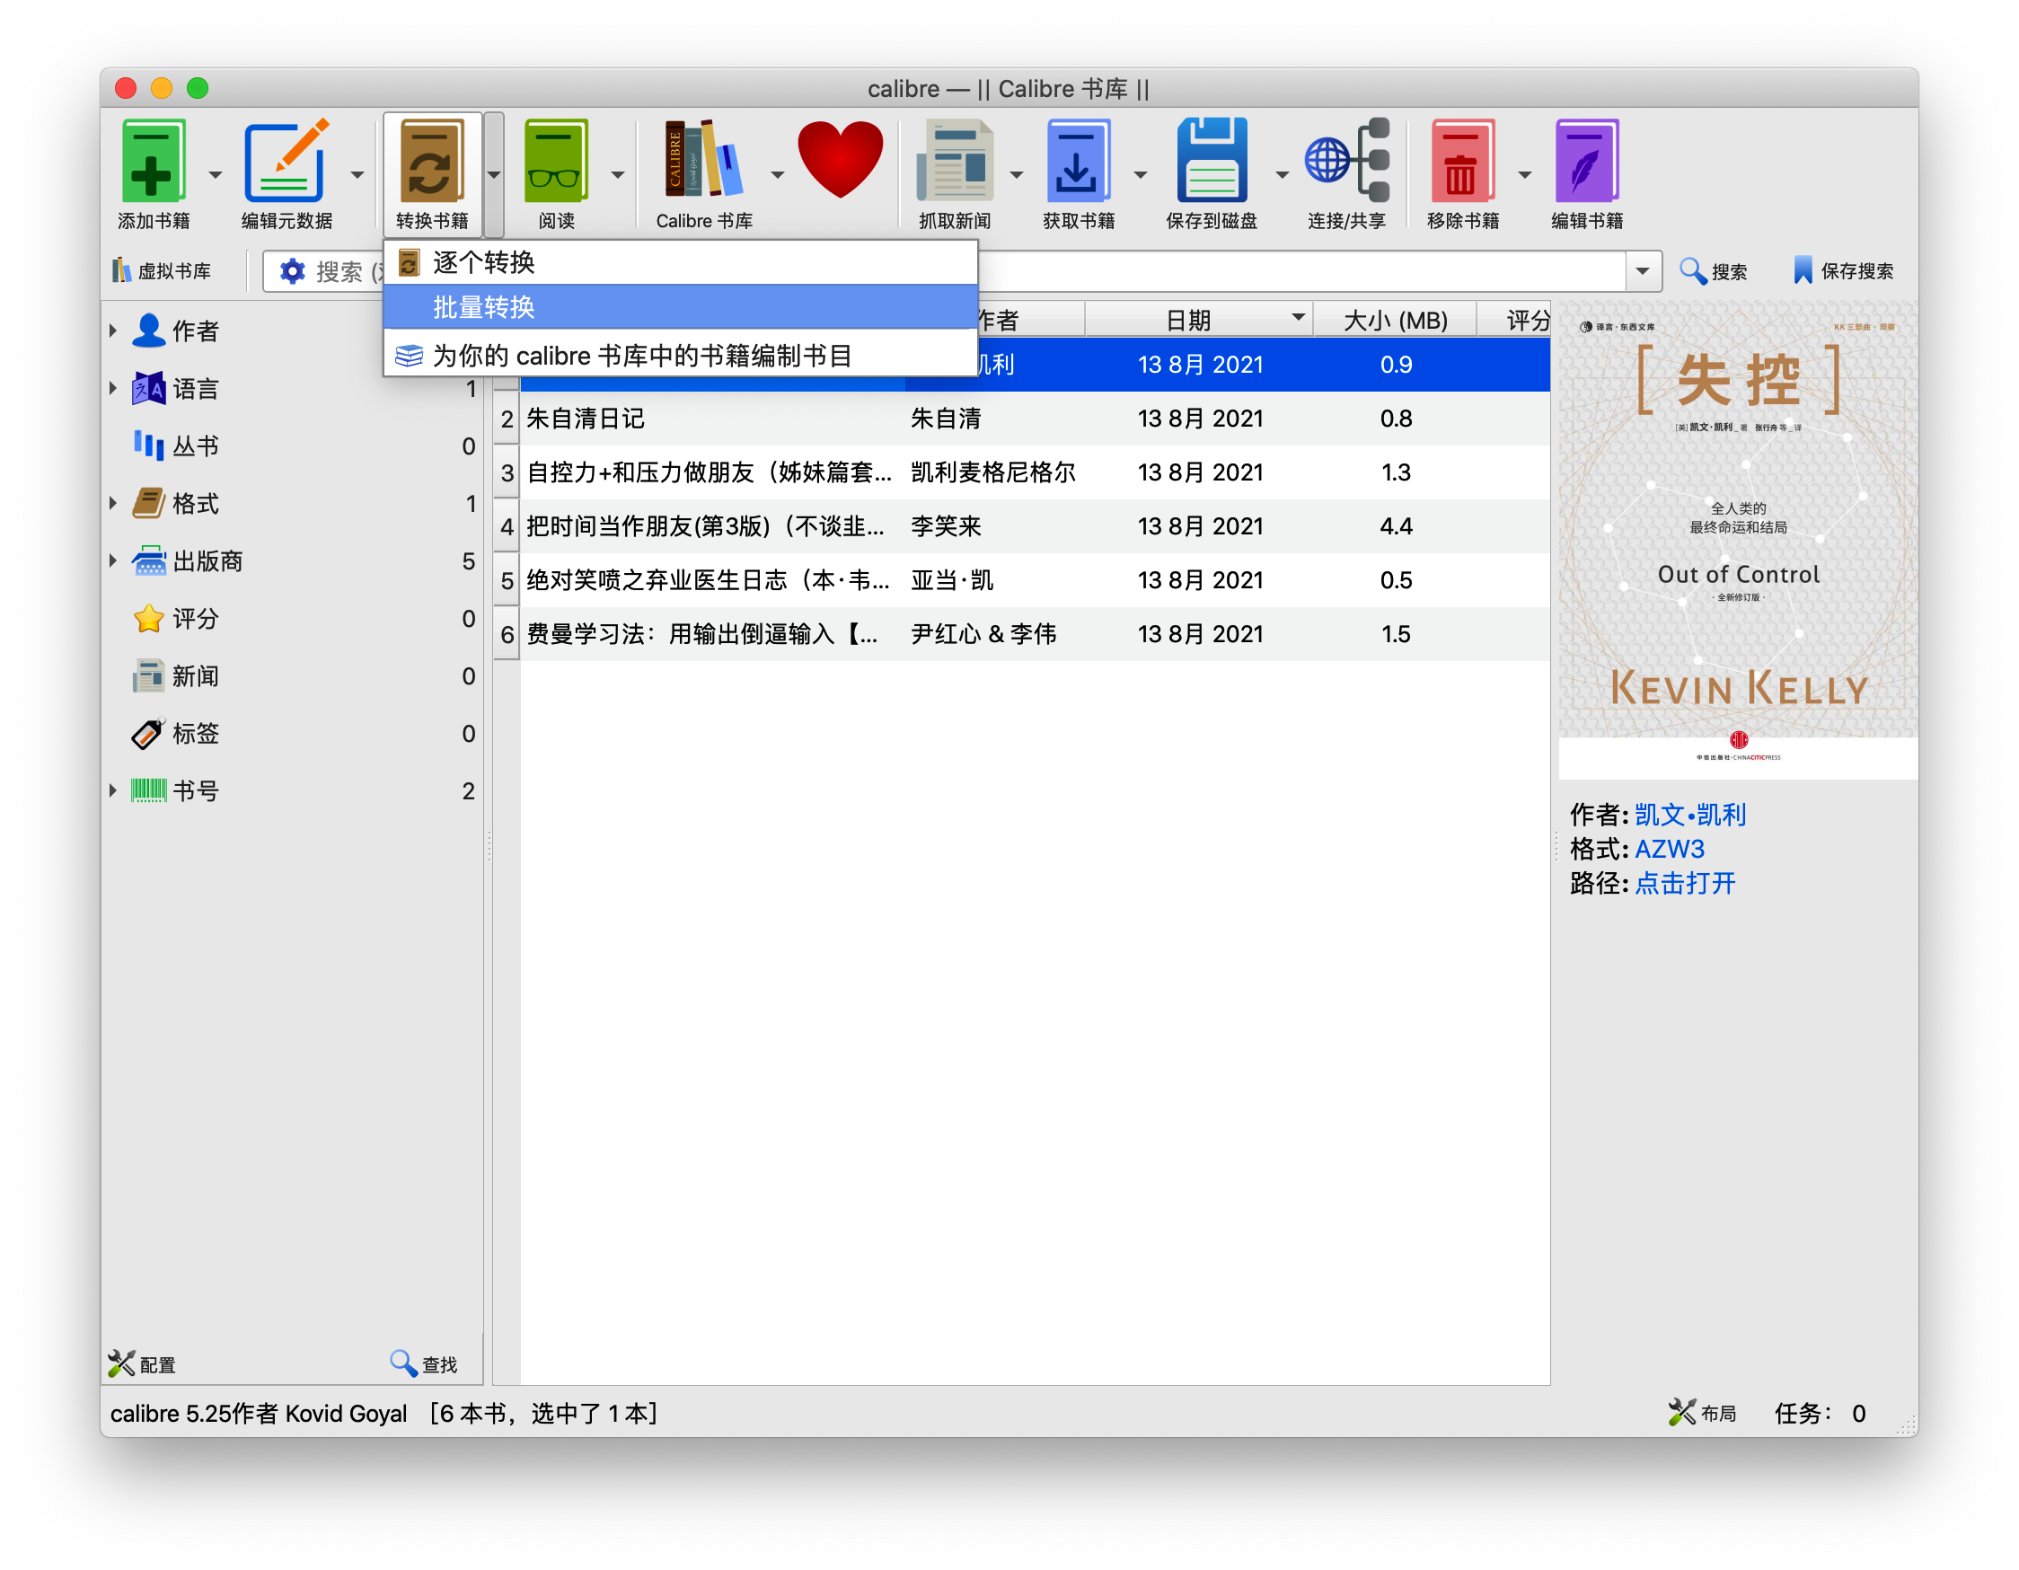Sort by the 日期 date column header
The image size is (2019, 1570).
point(1198,320)
